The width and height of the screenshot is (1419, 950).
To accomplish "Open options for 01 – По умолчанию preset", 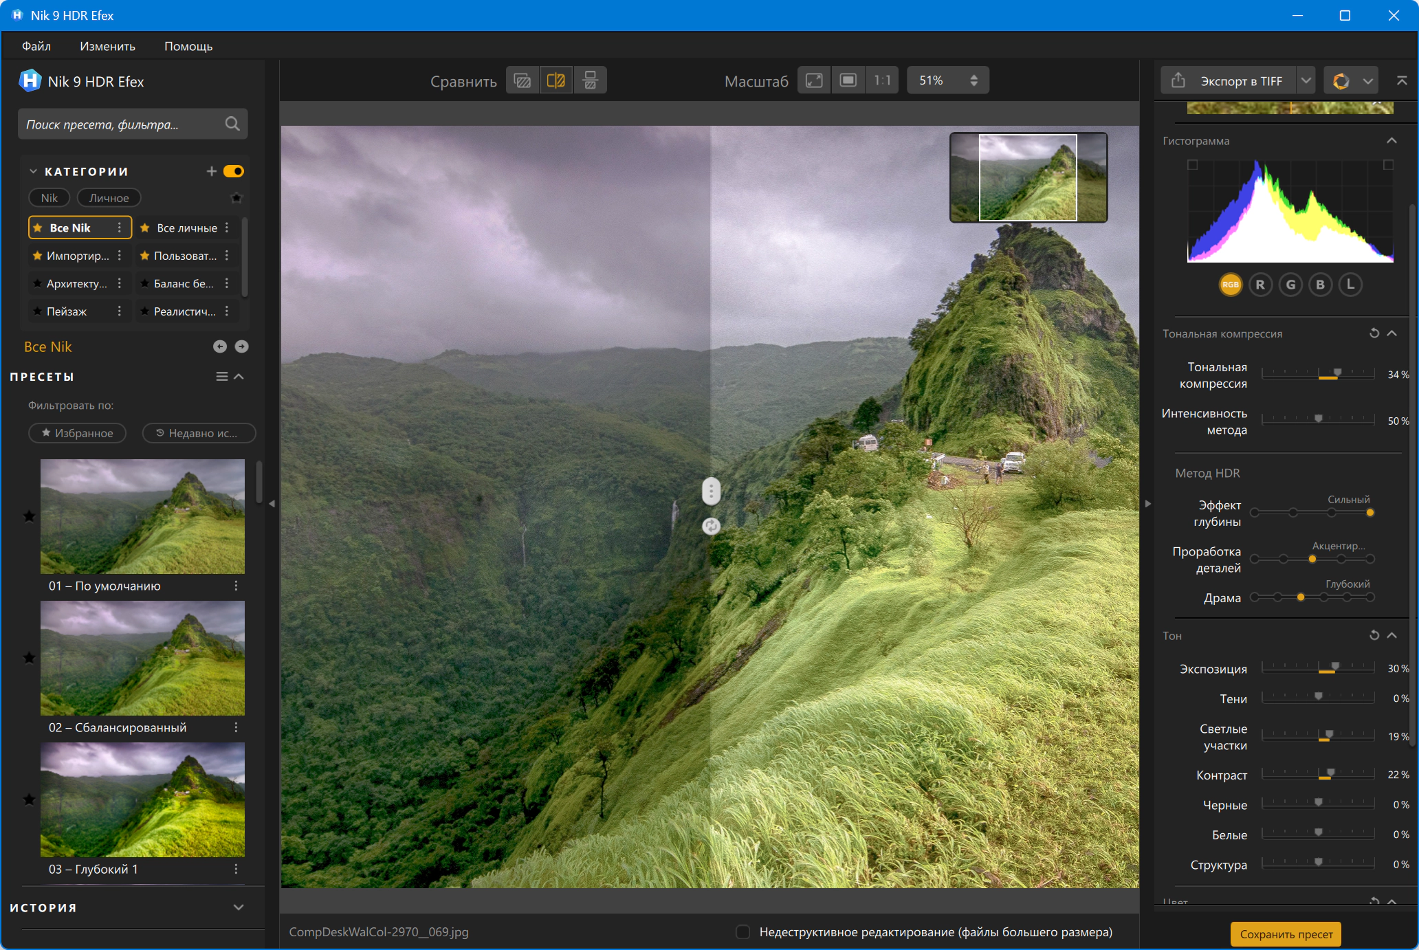I will pyautogui.click(x=236, y=586).
